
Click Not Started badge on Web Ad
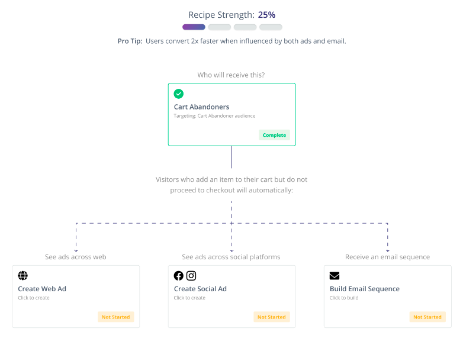coord(116,317)
